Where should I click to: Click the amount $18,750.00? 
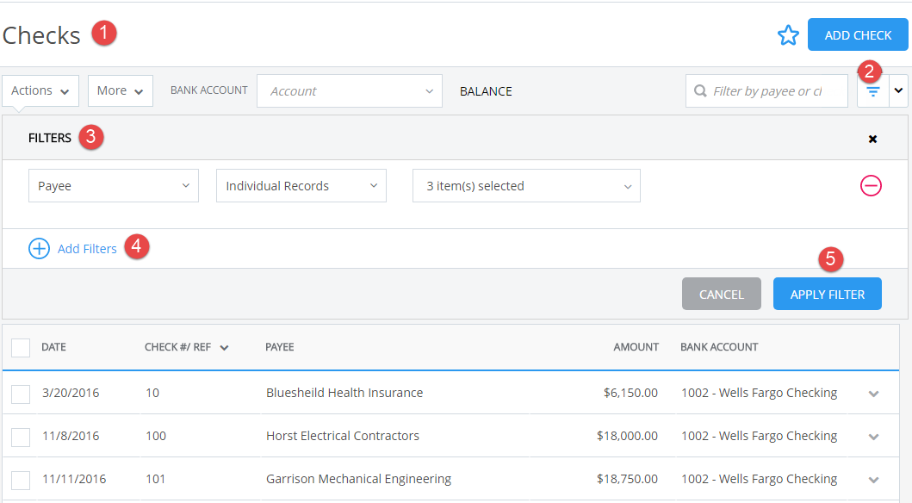pyautogui.click(x=627, y=479)
